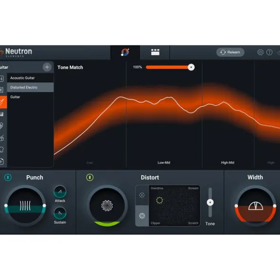The height and width of the screenshot is (280, 280).
Task: Switch to the detailed modules view icon
Action: [155, 52]
